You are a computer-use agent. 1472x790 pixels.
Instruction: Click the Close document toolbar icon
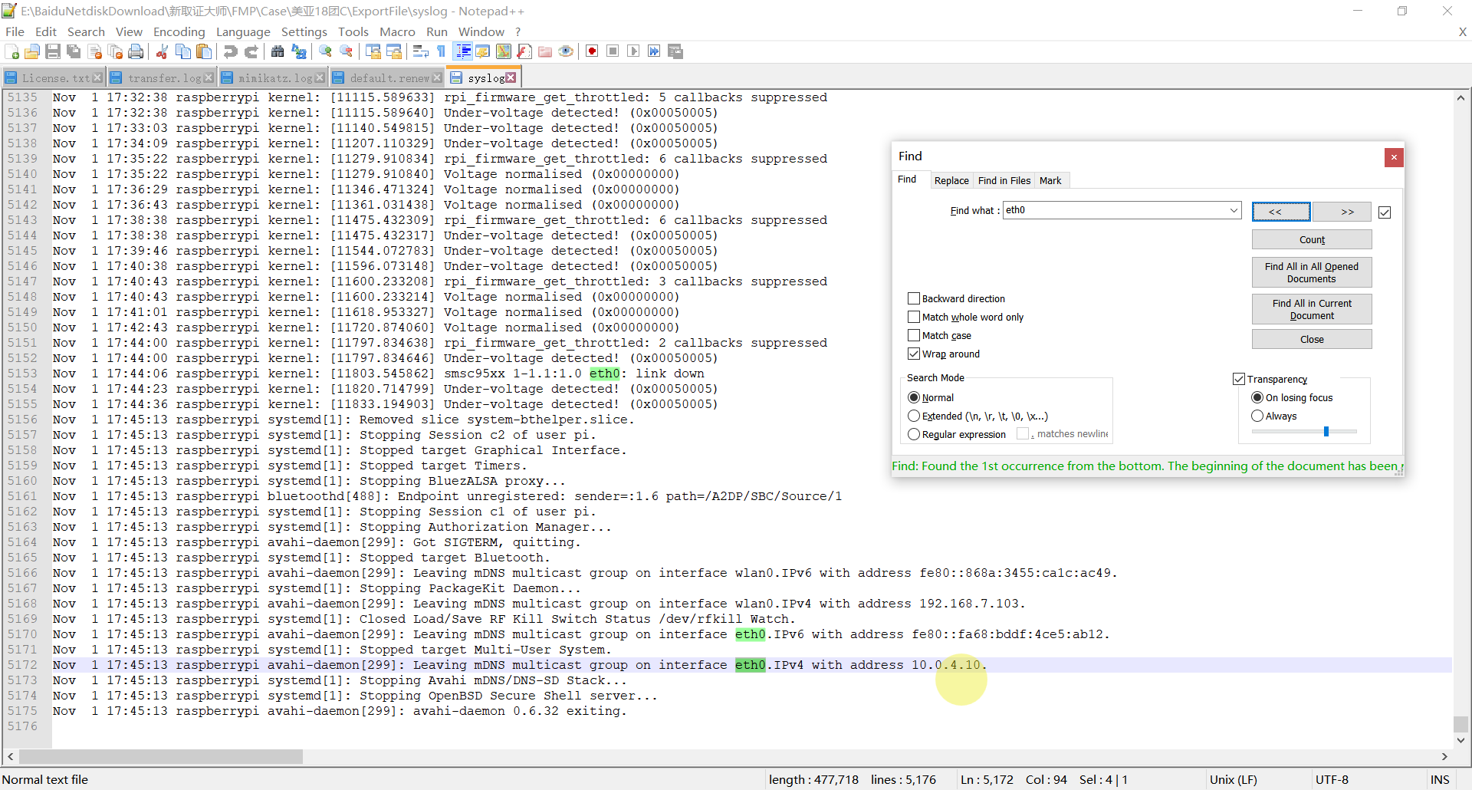pos(95,51)
